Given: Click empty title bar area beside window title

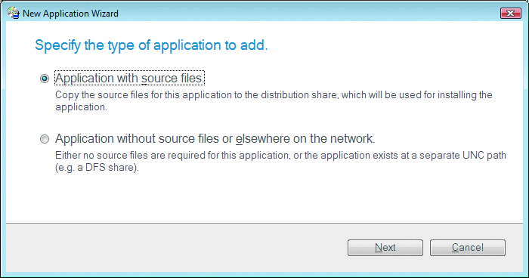Looking at the screenshot, I should click(304, 13).
